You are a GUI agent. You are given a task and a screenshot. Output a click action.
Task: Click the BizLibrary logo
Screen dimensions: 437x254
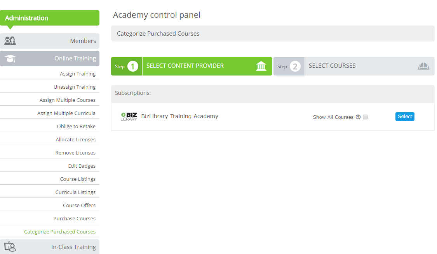(129, 117)
